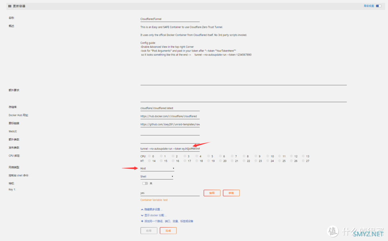Click the overview description text area
Viewport: 388px width, 241px height.
pos(244,55)
